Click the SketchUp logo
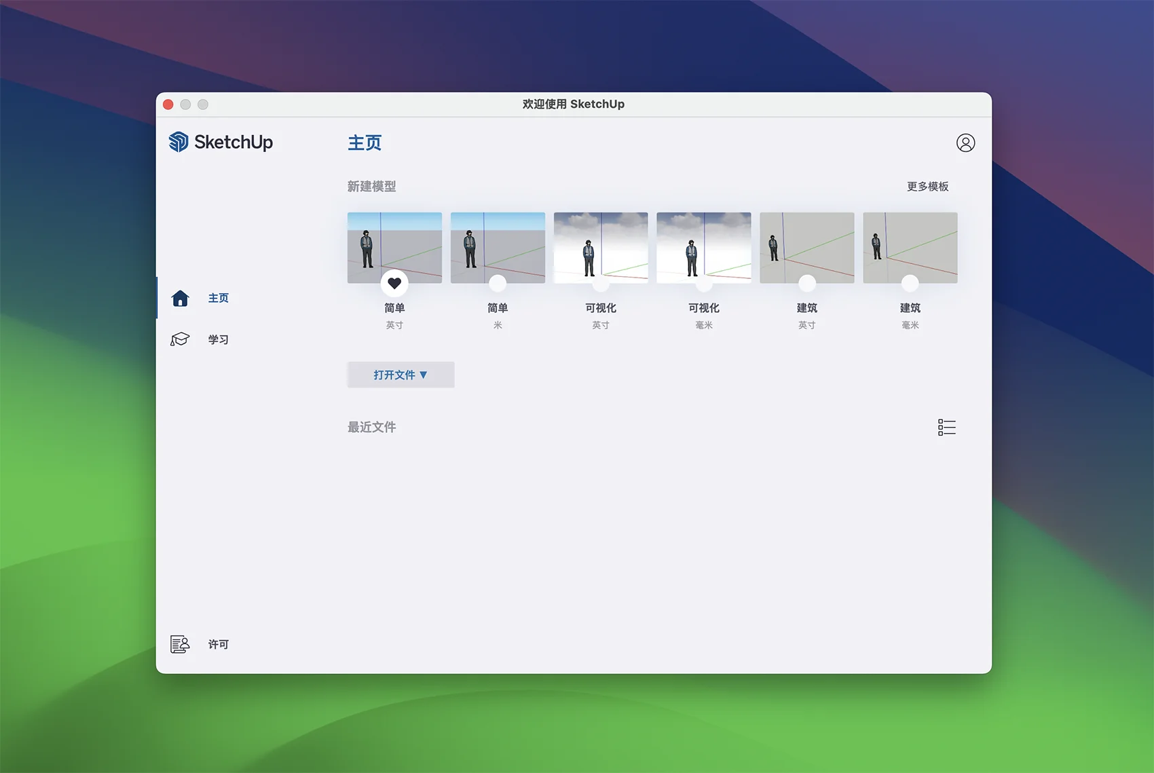The height and width of the screenshot is (773, 1154). point(221,142)
